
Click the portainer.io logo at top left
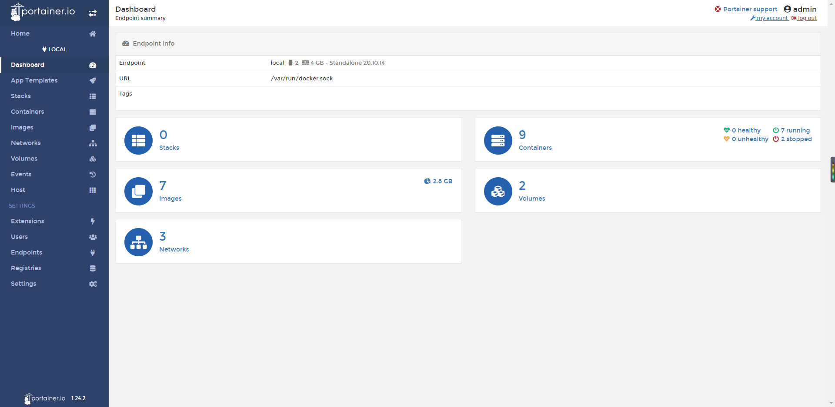click(x=43, y=12)
